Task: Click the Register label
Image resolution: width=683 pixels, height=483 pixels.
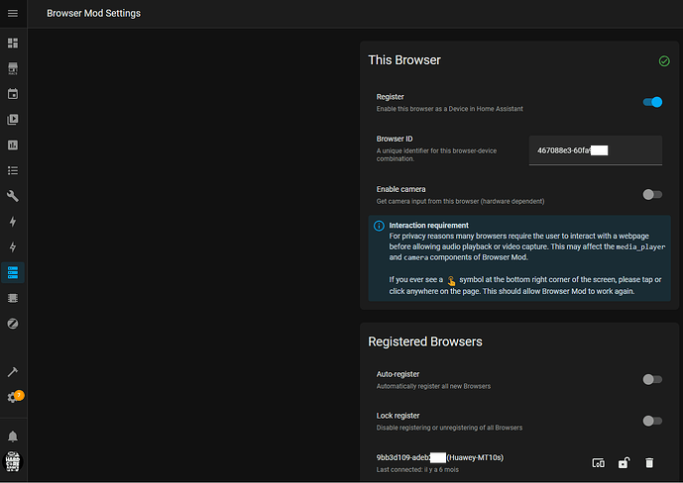Action: pyautogui.click(x=390, y=97)
